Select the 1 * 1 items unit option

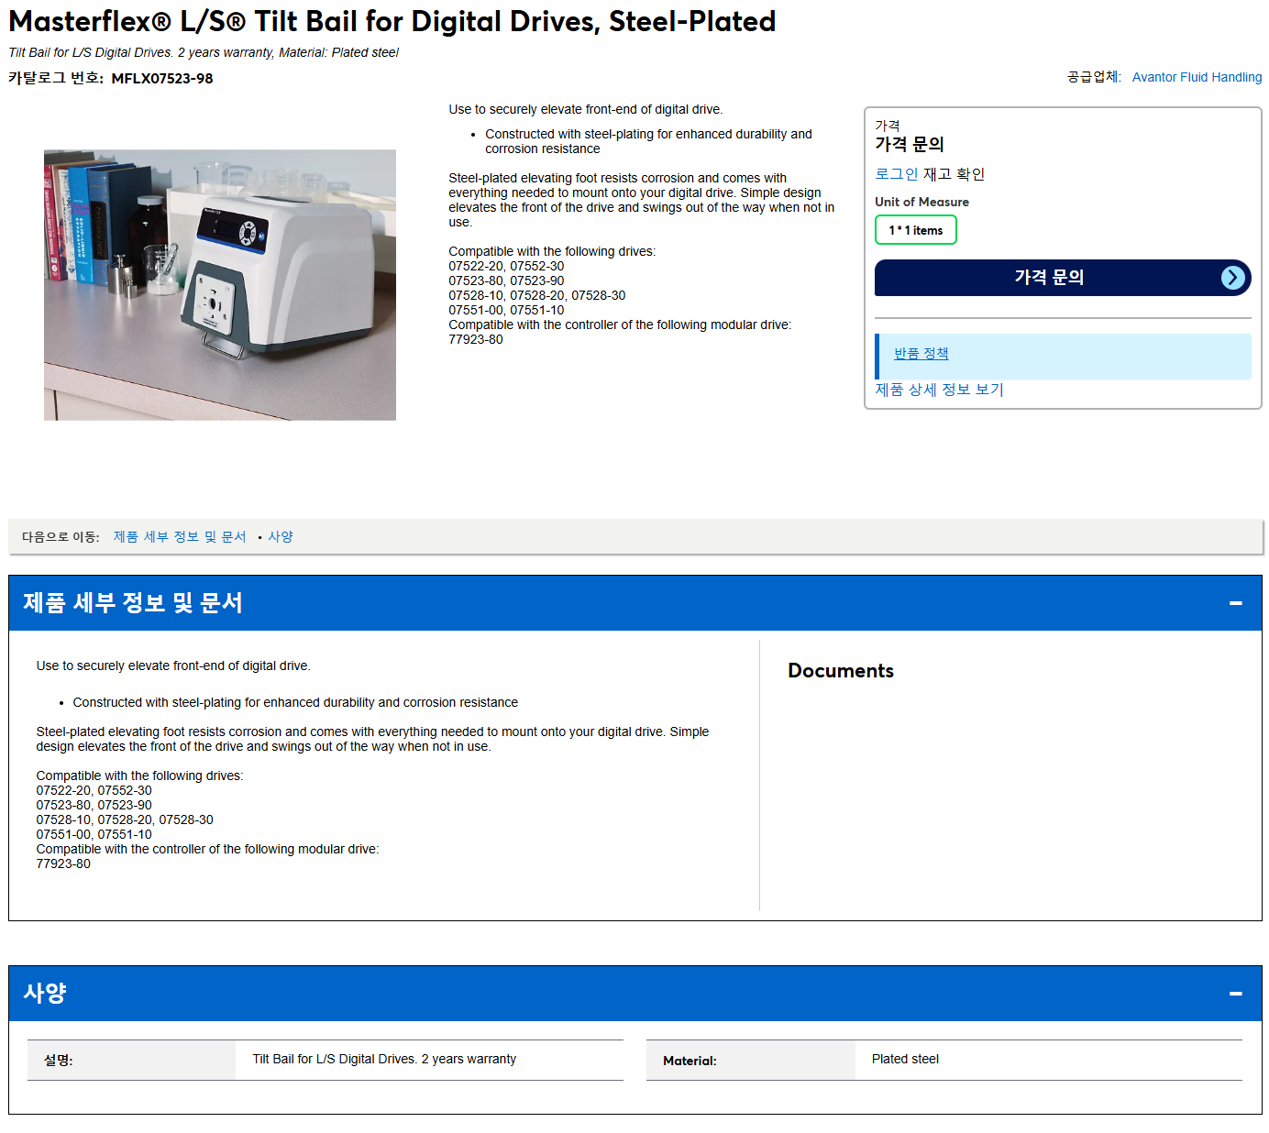915,230
